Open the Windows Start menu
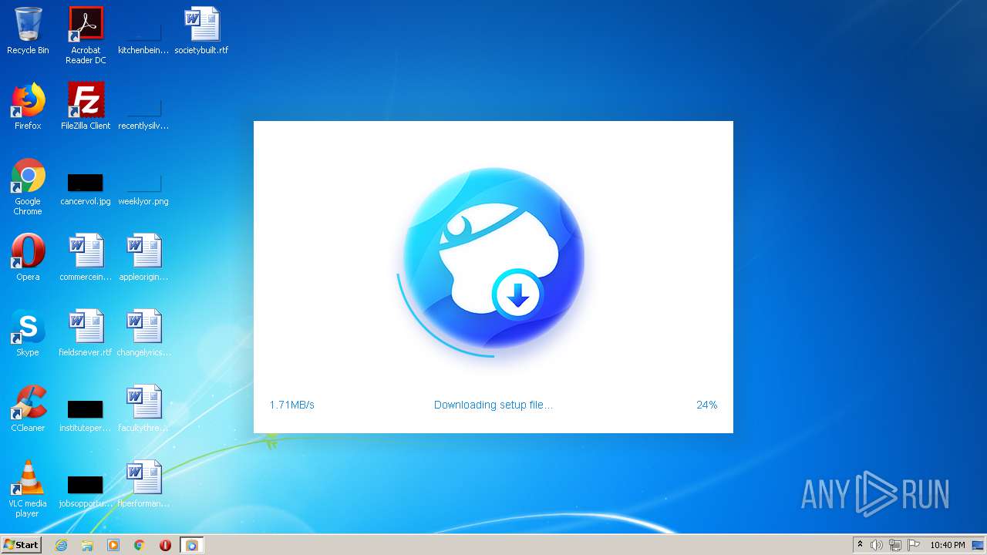Viewport: 987px width, 555px height. [21, 544]
